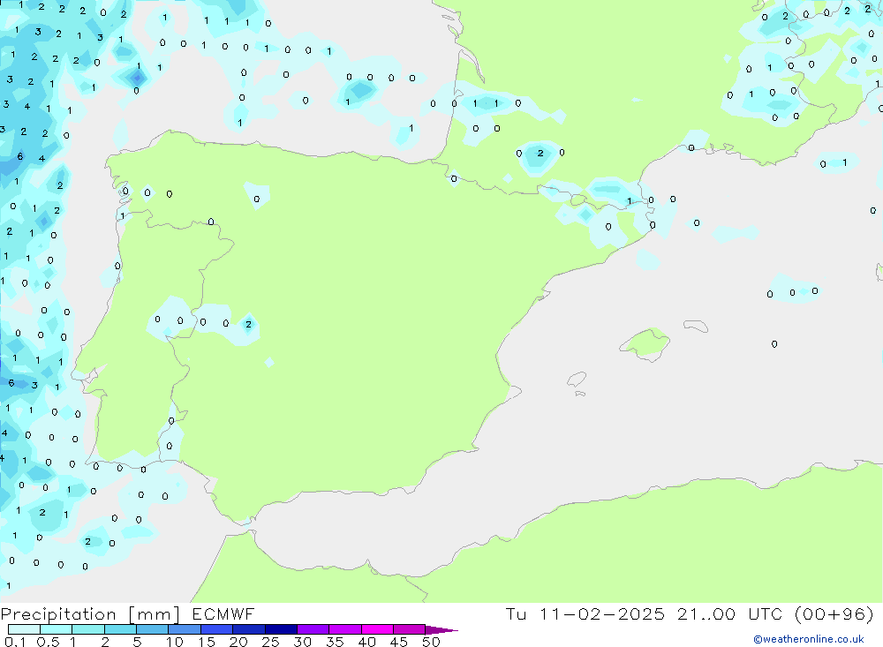Click the '35' legend scale label
Screen dimensions: 883x647
pos(335,642)
